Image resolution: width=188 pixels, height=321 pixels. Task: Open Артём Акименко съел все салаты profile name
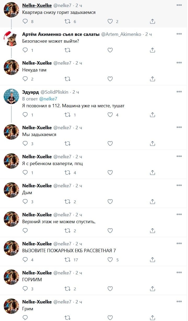click(61, 34)
